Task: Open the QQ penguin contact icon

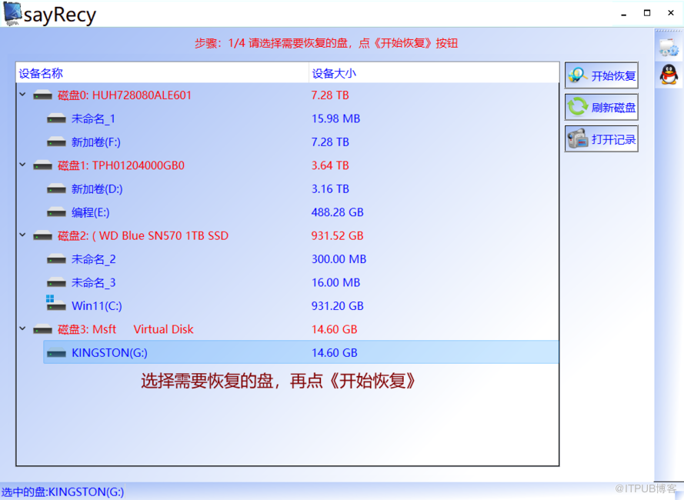Action: tap(669, 74)
